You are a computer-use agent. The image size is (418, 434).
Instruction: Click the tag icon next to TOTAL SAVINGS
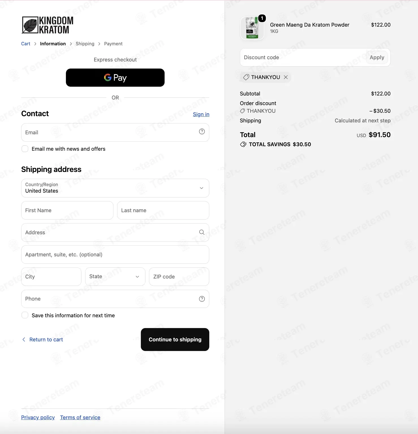pos(243,144)
